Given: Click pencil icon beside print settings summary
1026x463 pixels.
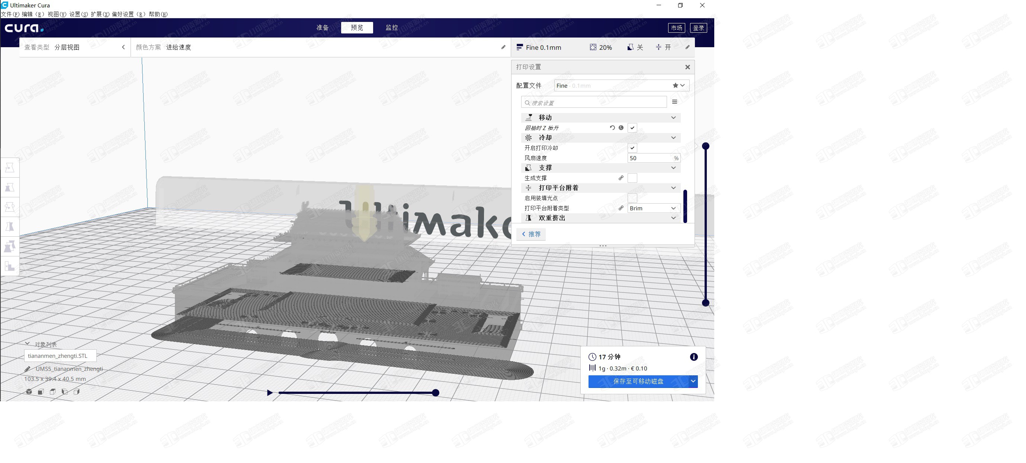Looking at the screenshot, I should coord(687,47).
